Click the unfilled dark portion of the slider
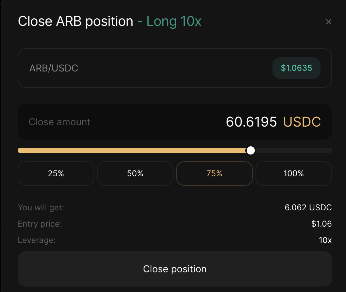This screenshot has height=292, width=346. (293, 150)
